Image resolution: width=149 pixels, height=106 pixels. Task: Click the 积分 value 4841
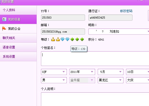101,40
